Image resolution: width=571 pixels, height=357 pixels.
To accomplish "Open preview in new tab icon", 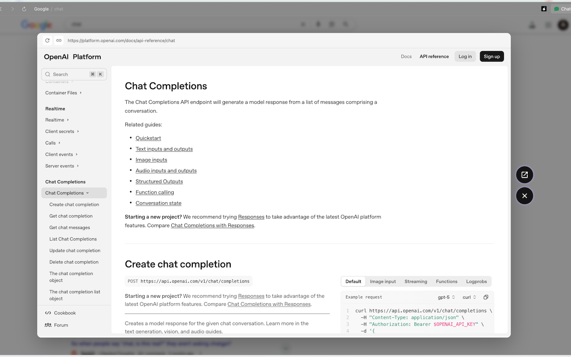I will click(x=525, y=175).
